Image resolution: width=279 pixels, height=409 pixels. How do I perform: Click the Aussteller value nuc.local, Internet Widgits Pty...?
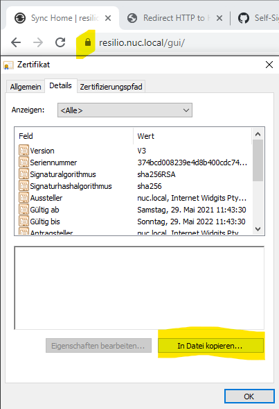pos(192,198)
